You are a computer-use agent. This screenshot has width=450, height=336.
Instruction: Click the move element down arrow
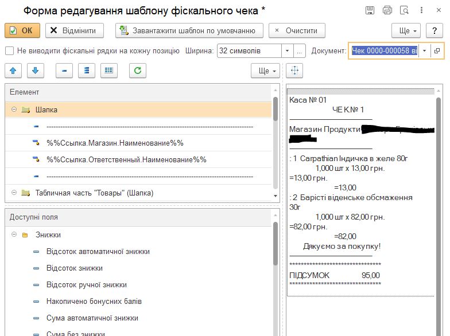(x=35, y=71)
